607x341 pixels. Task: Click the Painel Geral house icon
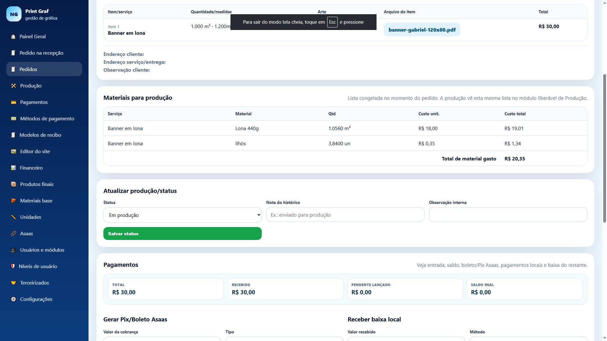[x=13, y=37]
